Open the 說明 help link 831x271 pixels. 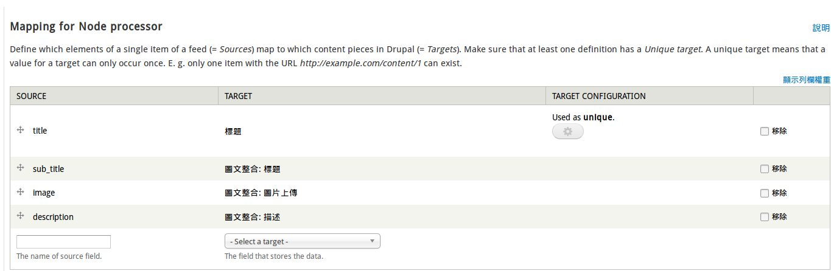(x=821, y=28)
